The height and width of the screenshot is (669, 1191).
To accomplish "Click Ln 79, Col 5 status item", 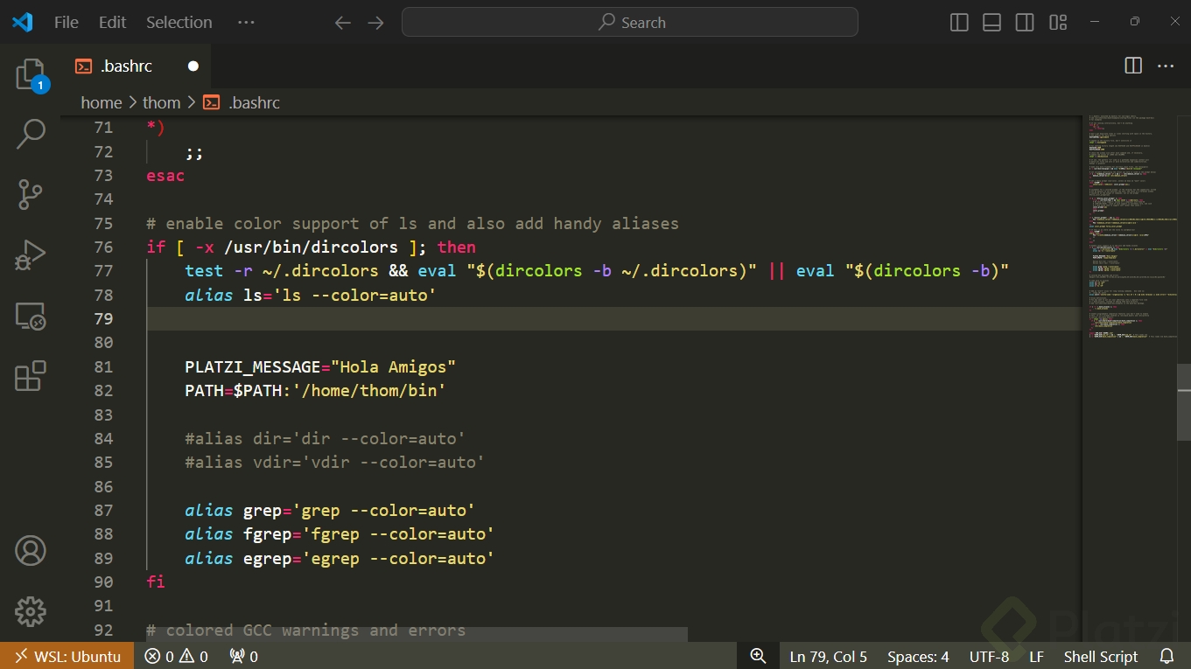I will pos(829,656).
